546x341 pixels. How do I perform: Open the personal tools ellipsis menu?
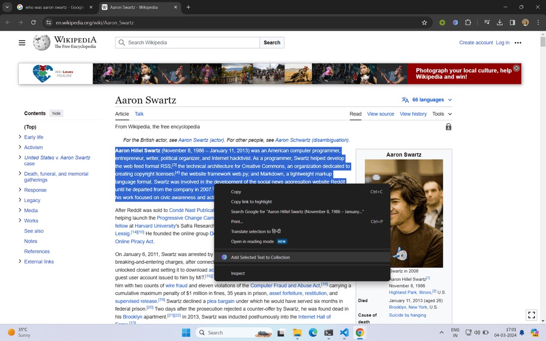[x=518, y=43]
